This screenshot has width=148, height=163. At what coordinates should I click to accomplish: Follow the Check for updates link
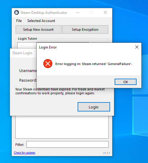(25, 153)
